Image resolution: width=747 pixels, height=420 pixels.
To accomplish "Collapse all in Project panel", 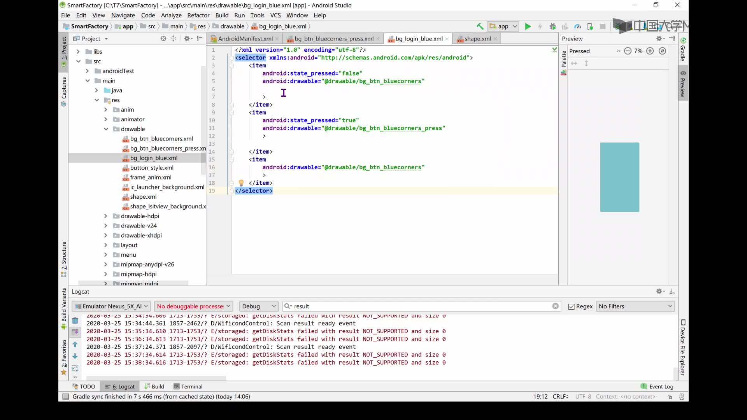I will click(174, 38).
